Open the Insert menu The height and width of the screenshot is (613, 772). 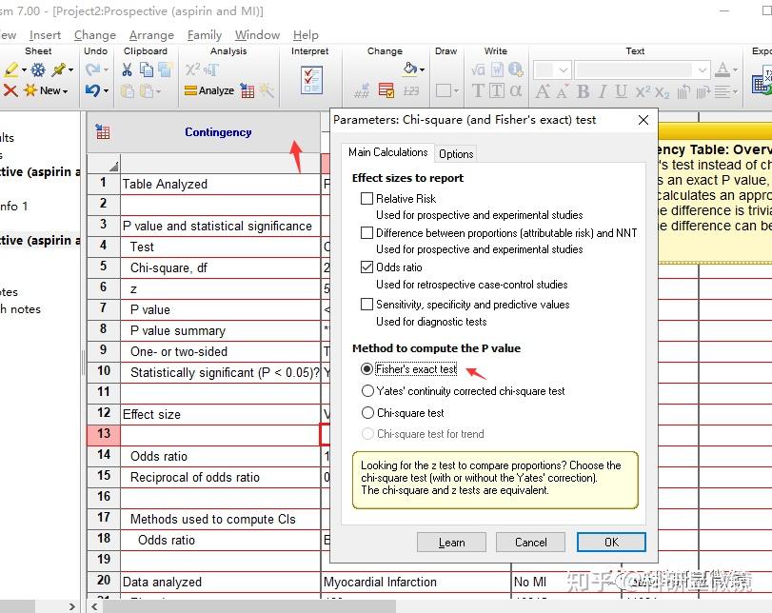[45, 35]
